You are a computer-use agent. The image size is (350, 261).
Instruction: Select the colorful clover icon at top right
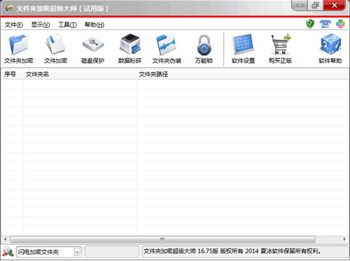coord(340,24)
